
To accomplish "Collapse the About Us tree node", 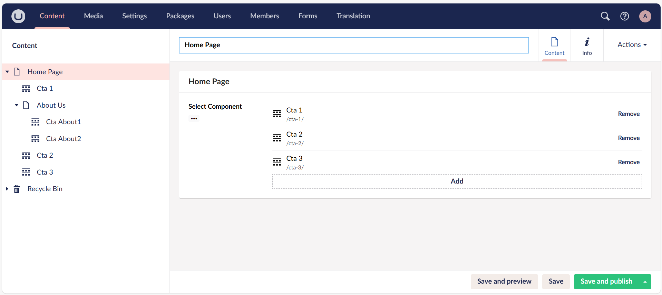I will pos(17,105).
